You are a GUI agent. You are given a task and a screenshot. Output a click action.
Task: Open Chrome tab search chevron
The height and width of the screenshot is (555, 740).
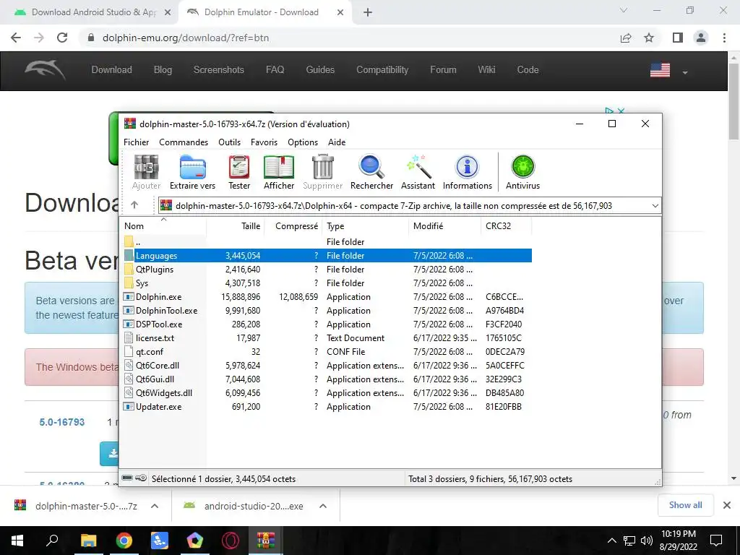[624, 10]
